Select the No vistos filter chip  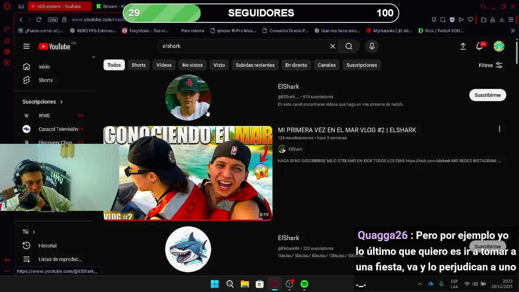(192, 65)
